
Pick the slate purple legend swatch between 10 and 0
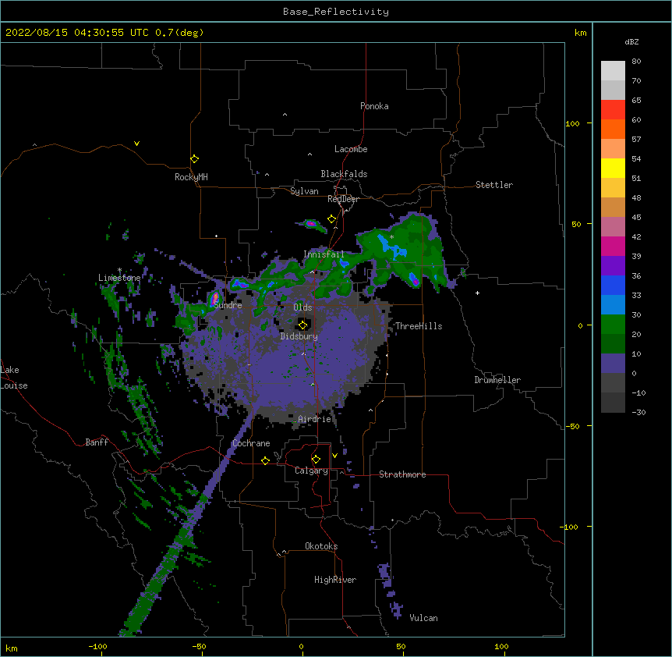(x=613, y=364)
